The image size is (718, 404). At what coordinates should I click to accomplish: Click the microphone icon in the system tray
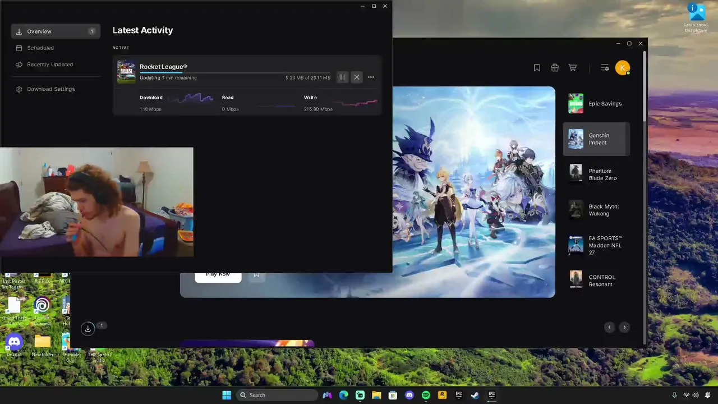(674, 395)
